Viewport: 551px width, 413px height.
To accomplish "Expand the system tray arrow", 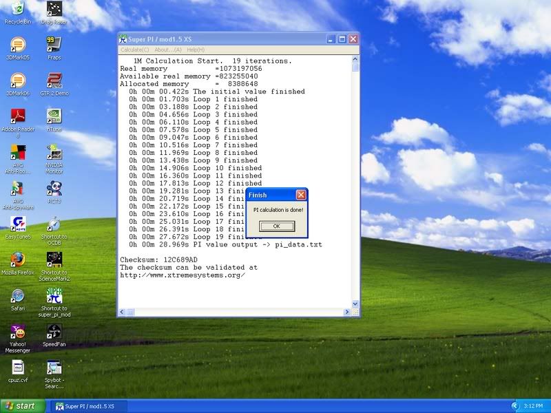I will coord(514,406).
